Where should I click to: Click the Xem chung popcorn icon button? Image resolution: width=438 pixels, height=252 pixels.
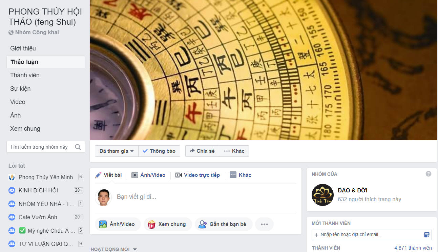click(x=168, y=224)
